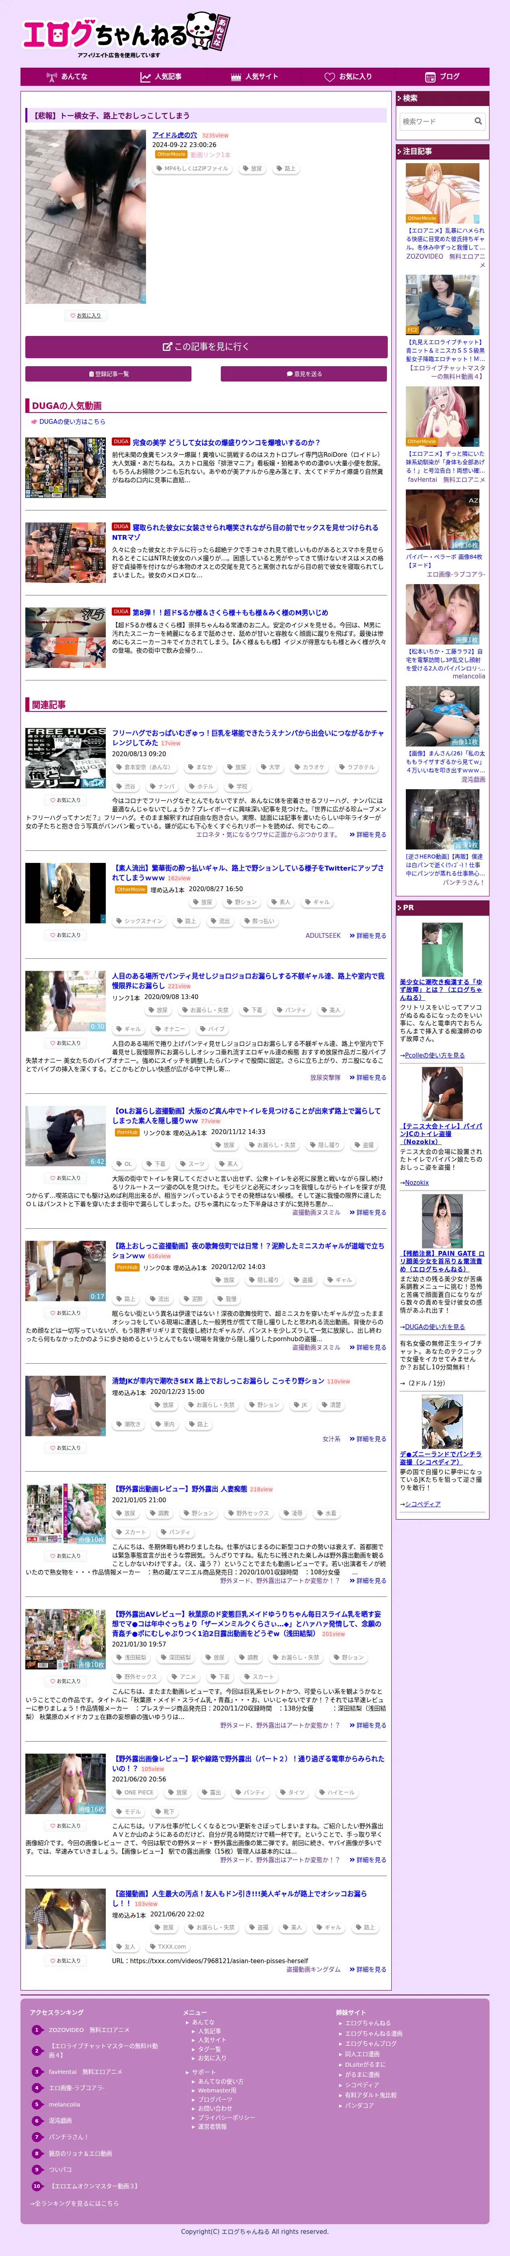Toggle お気に入り for the 2020/11/12 14:33 article
510x2256 pixels.
pyautogui.click(x=66, y=1178)
